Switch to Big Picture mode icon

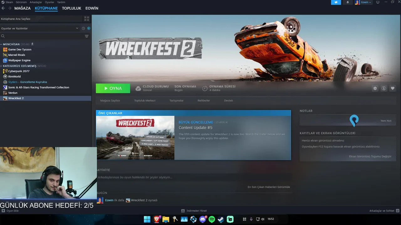[x=378, y=2]
